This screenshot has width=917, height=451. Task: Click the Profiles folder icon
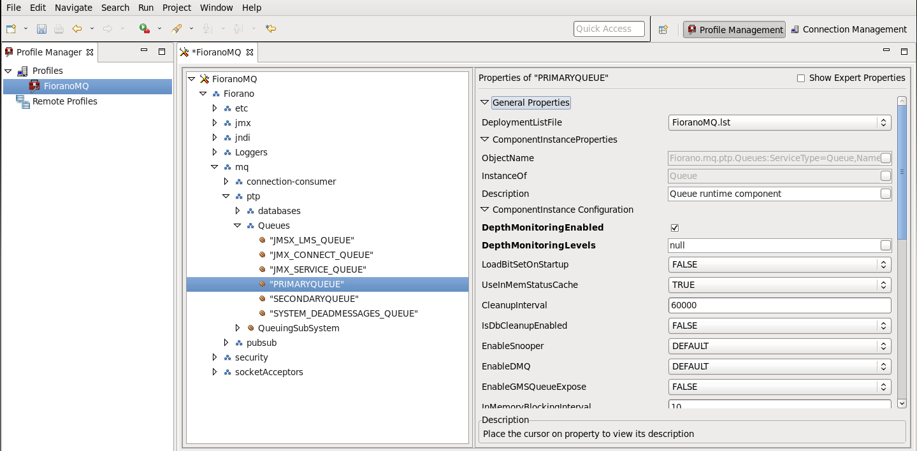point(22,71)
